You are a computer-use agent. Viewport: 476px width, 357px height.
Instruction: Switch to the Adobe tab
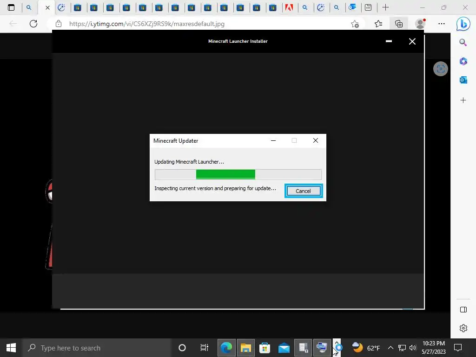289,7
